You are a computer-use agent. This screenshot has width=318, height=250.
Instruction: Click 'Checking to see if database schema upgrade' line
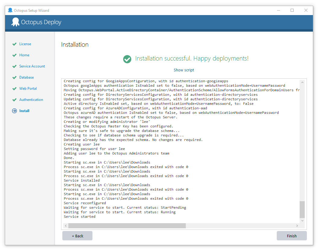point(124,135)
